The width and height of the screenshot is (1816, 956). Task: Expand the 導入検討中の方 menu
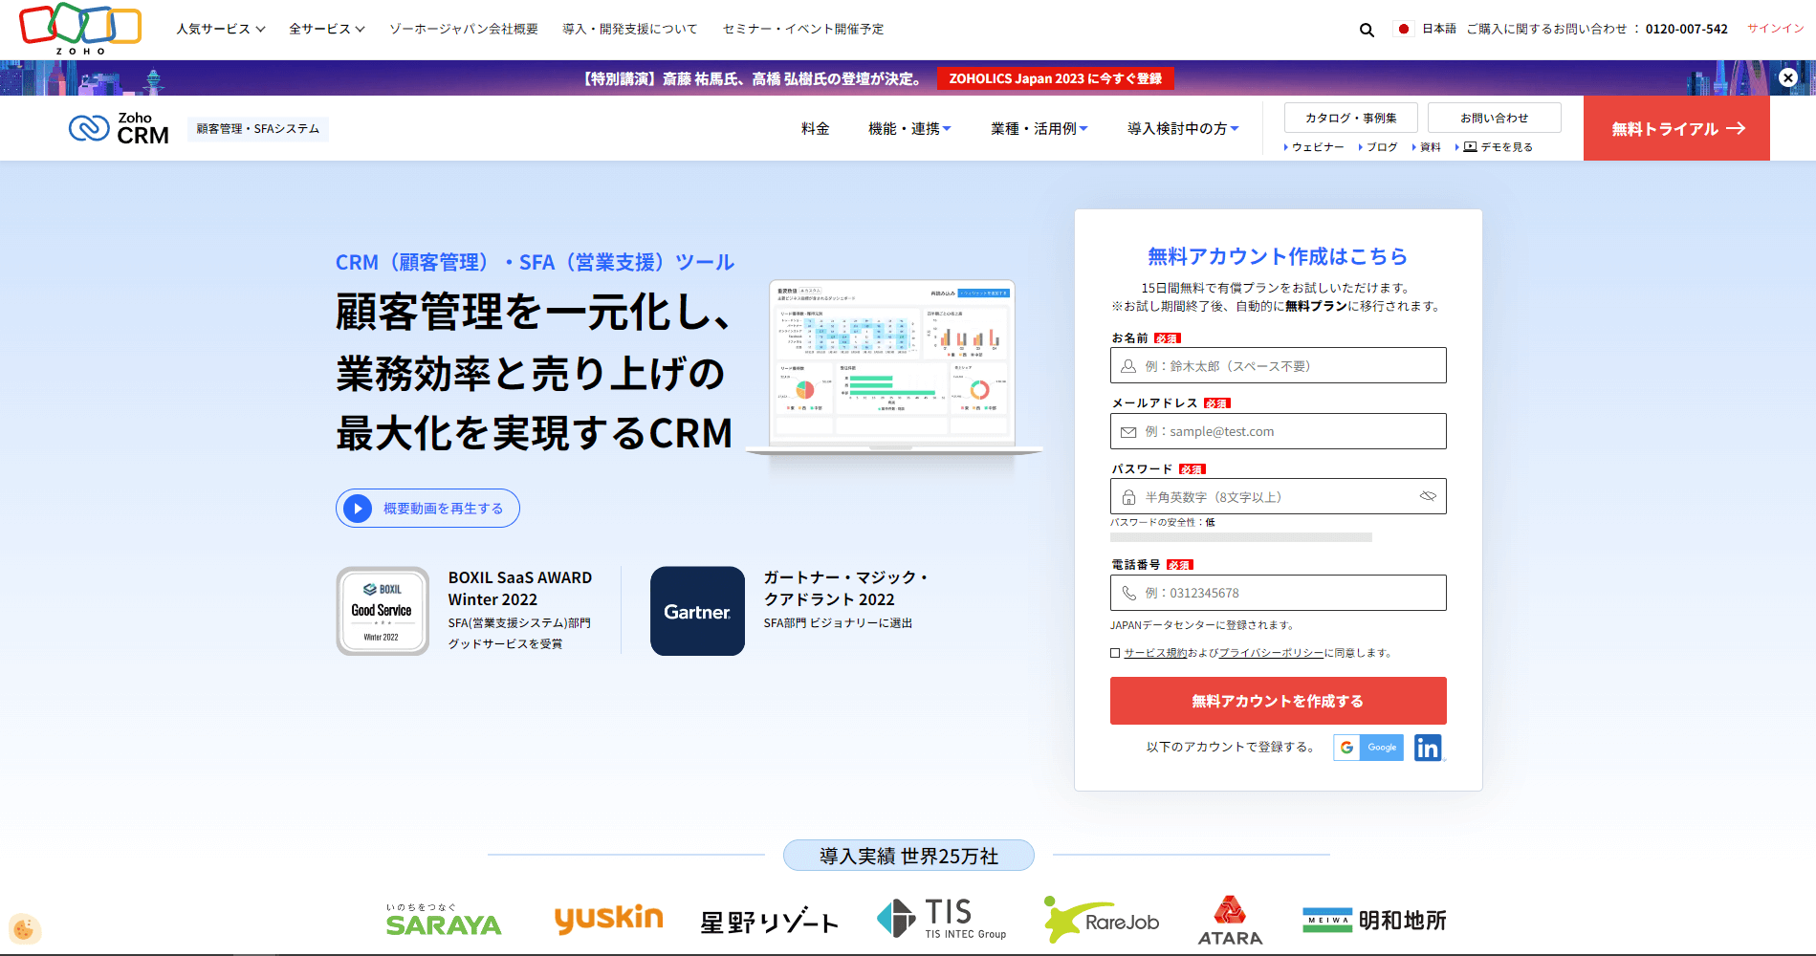(1183, 128)
